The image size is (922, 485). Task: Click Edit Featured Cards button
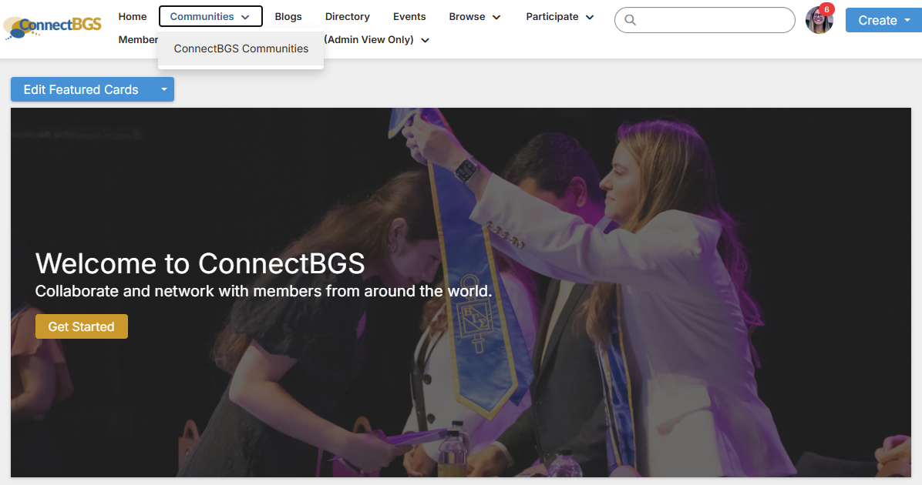[81, 89]
